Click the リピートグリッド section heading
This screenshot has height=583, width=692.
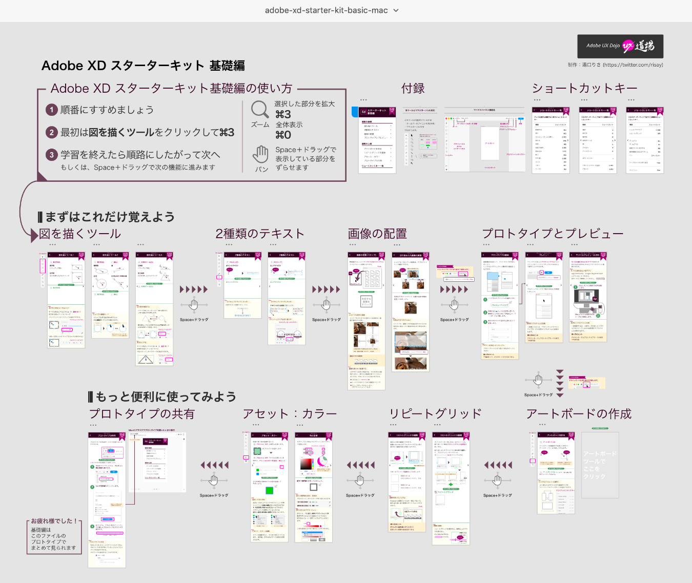tap(435, 414)
